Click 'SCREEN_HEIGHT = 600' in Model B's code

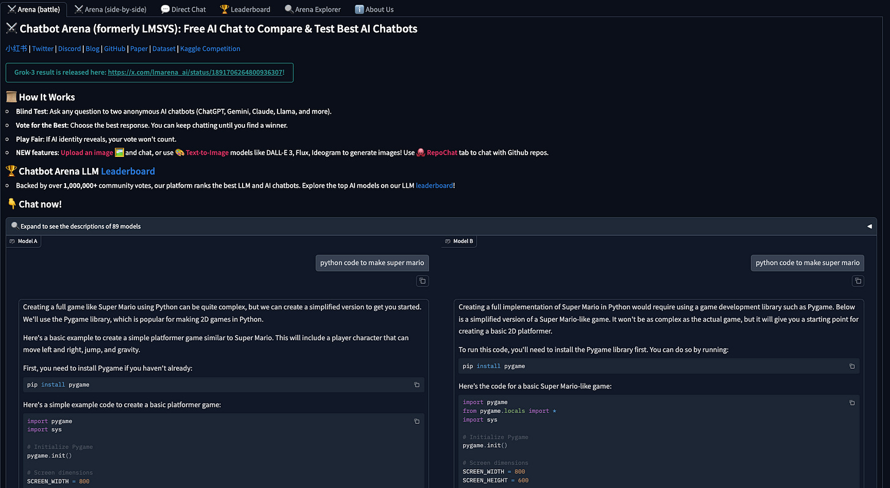coord(496,480)
